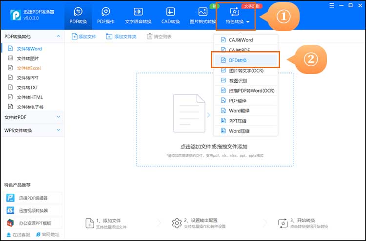Viewport: 366px width, 241px height.
Task: Choose Word翻译 menu entry
Action: pos(245,111)
